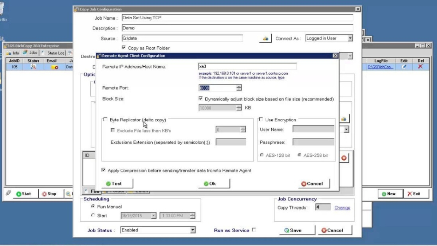Close the Copy Job Configuration window
437x246 pixels.
[x=358, y=9]
